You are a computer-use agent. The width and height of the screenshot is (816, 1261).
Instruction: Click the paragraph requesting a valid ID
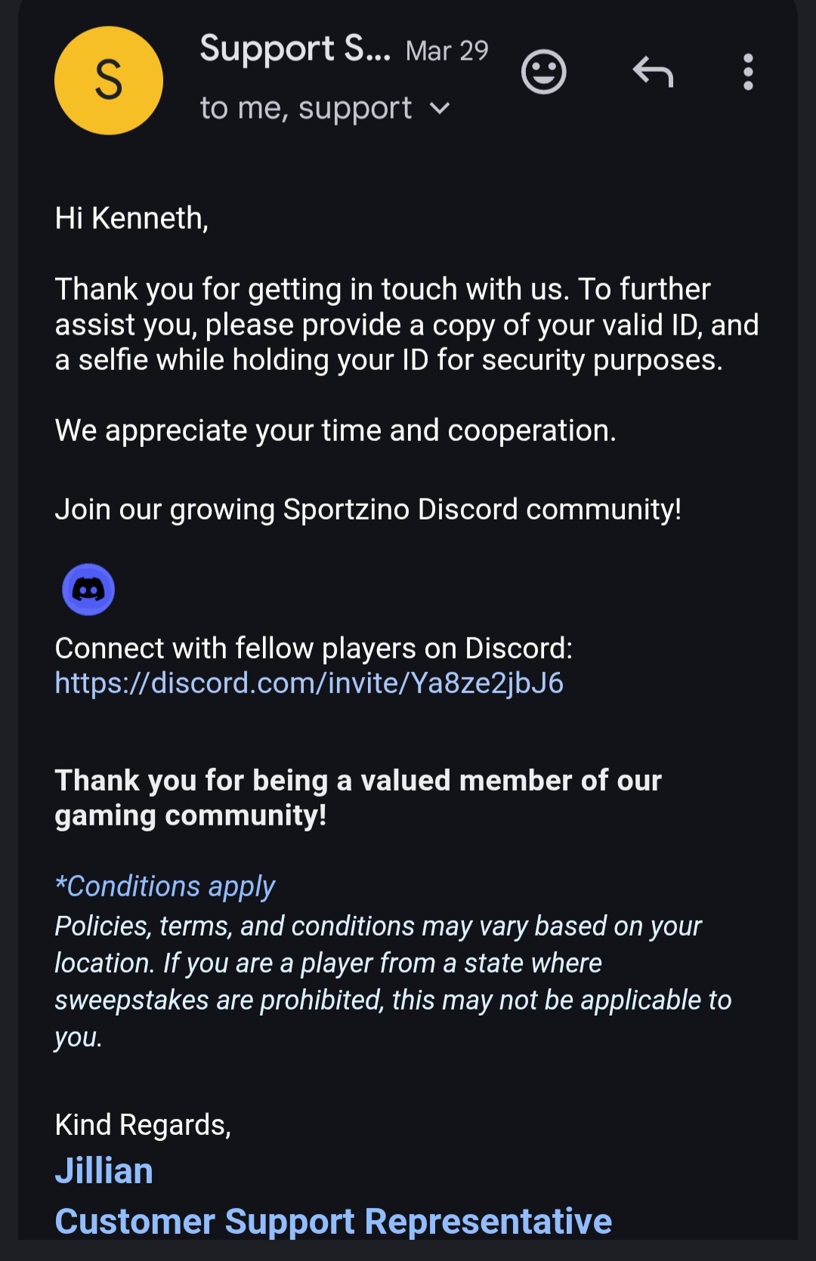406,325
